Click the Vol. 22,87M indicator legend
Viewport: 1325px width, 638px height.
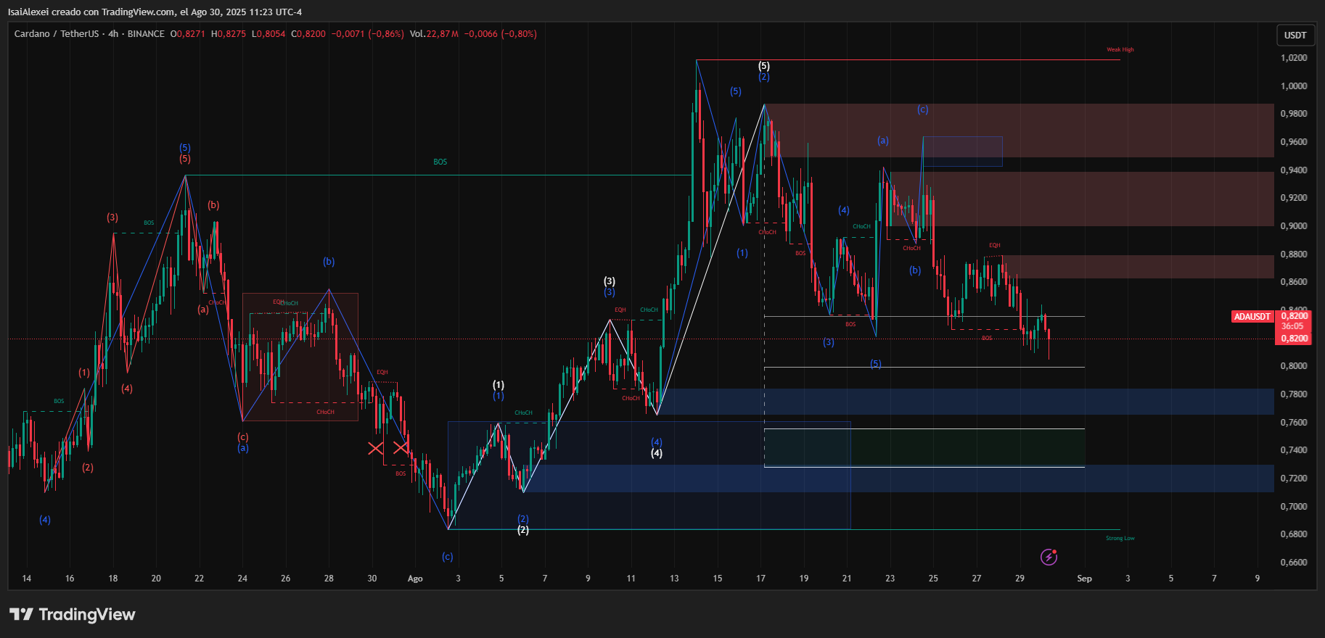433,34
